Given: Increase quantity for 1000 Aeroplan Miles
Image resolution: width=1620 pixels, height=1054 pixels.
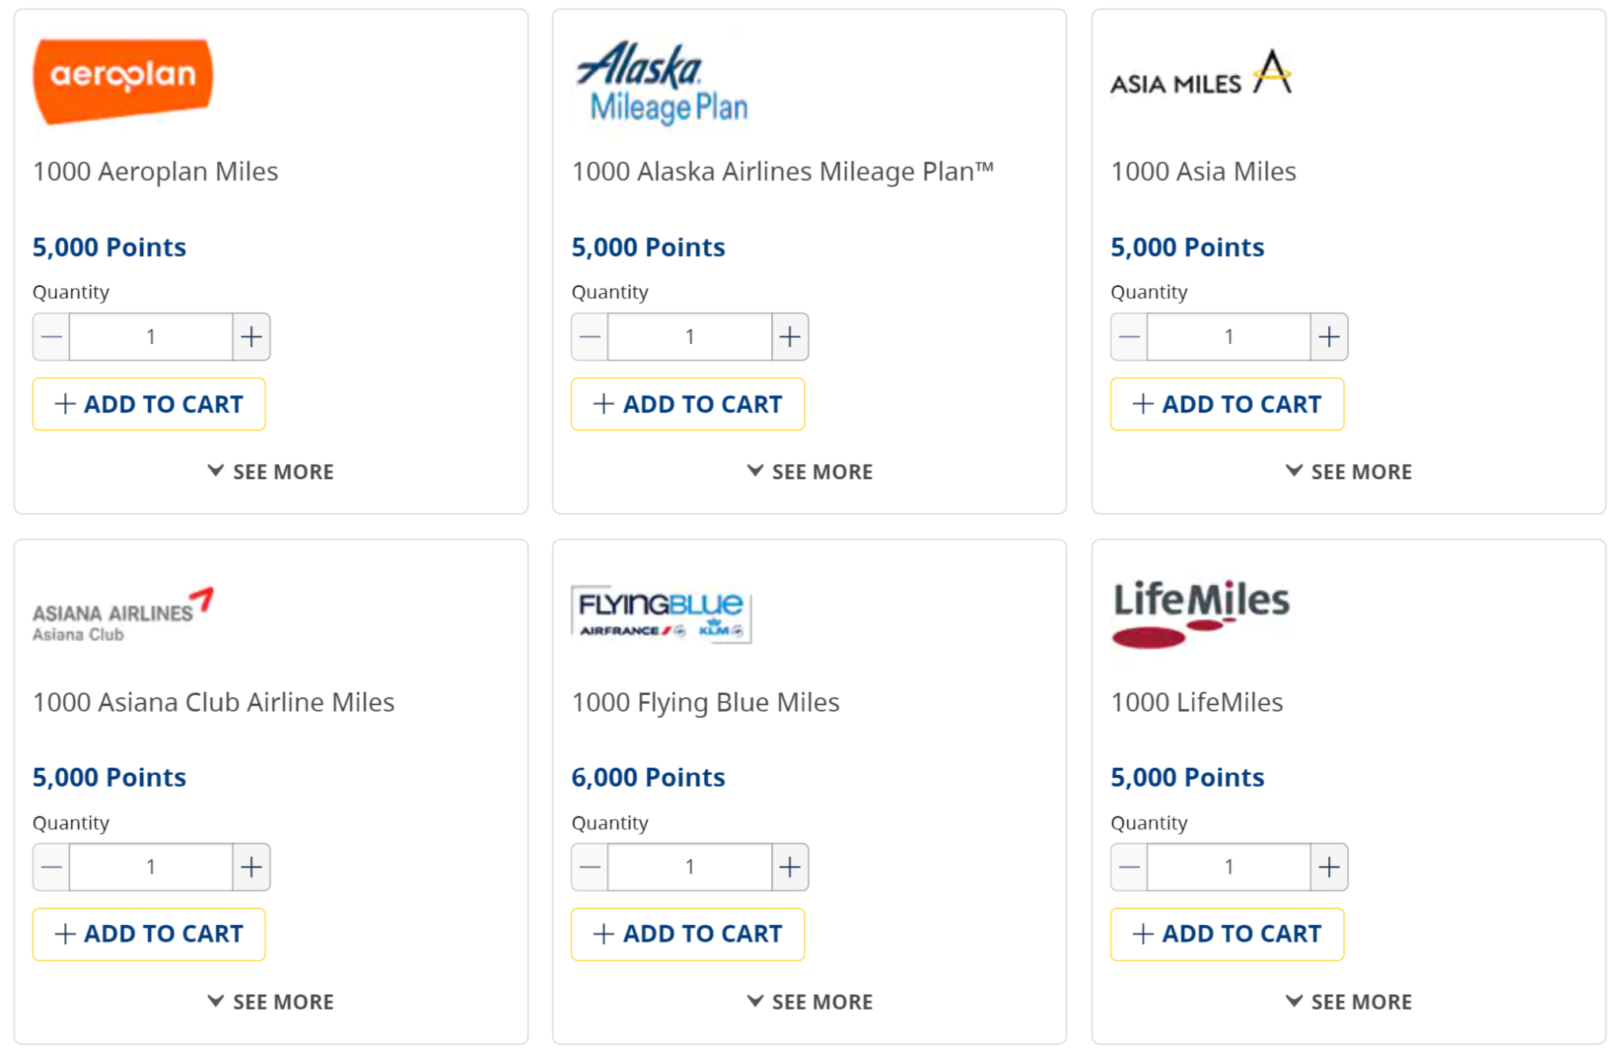Looking at the screenshot, I should (x=250, y=336).
